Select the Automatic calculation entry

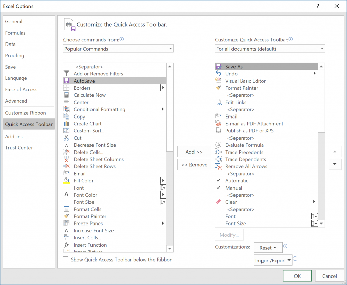237,181
